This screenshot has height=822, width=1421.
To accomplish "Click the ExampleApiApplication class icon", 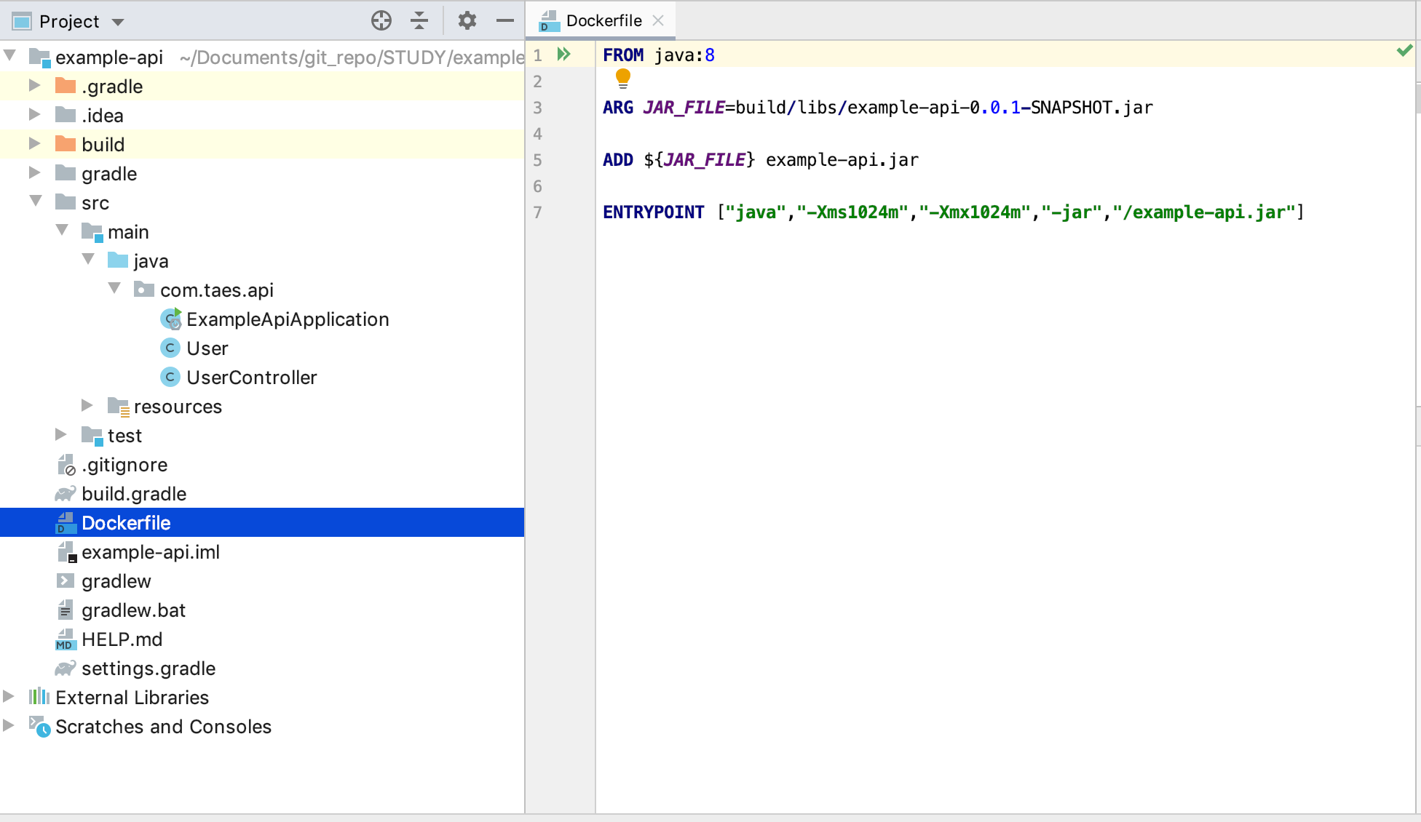I will coord(170,319).
